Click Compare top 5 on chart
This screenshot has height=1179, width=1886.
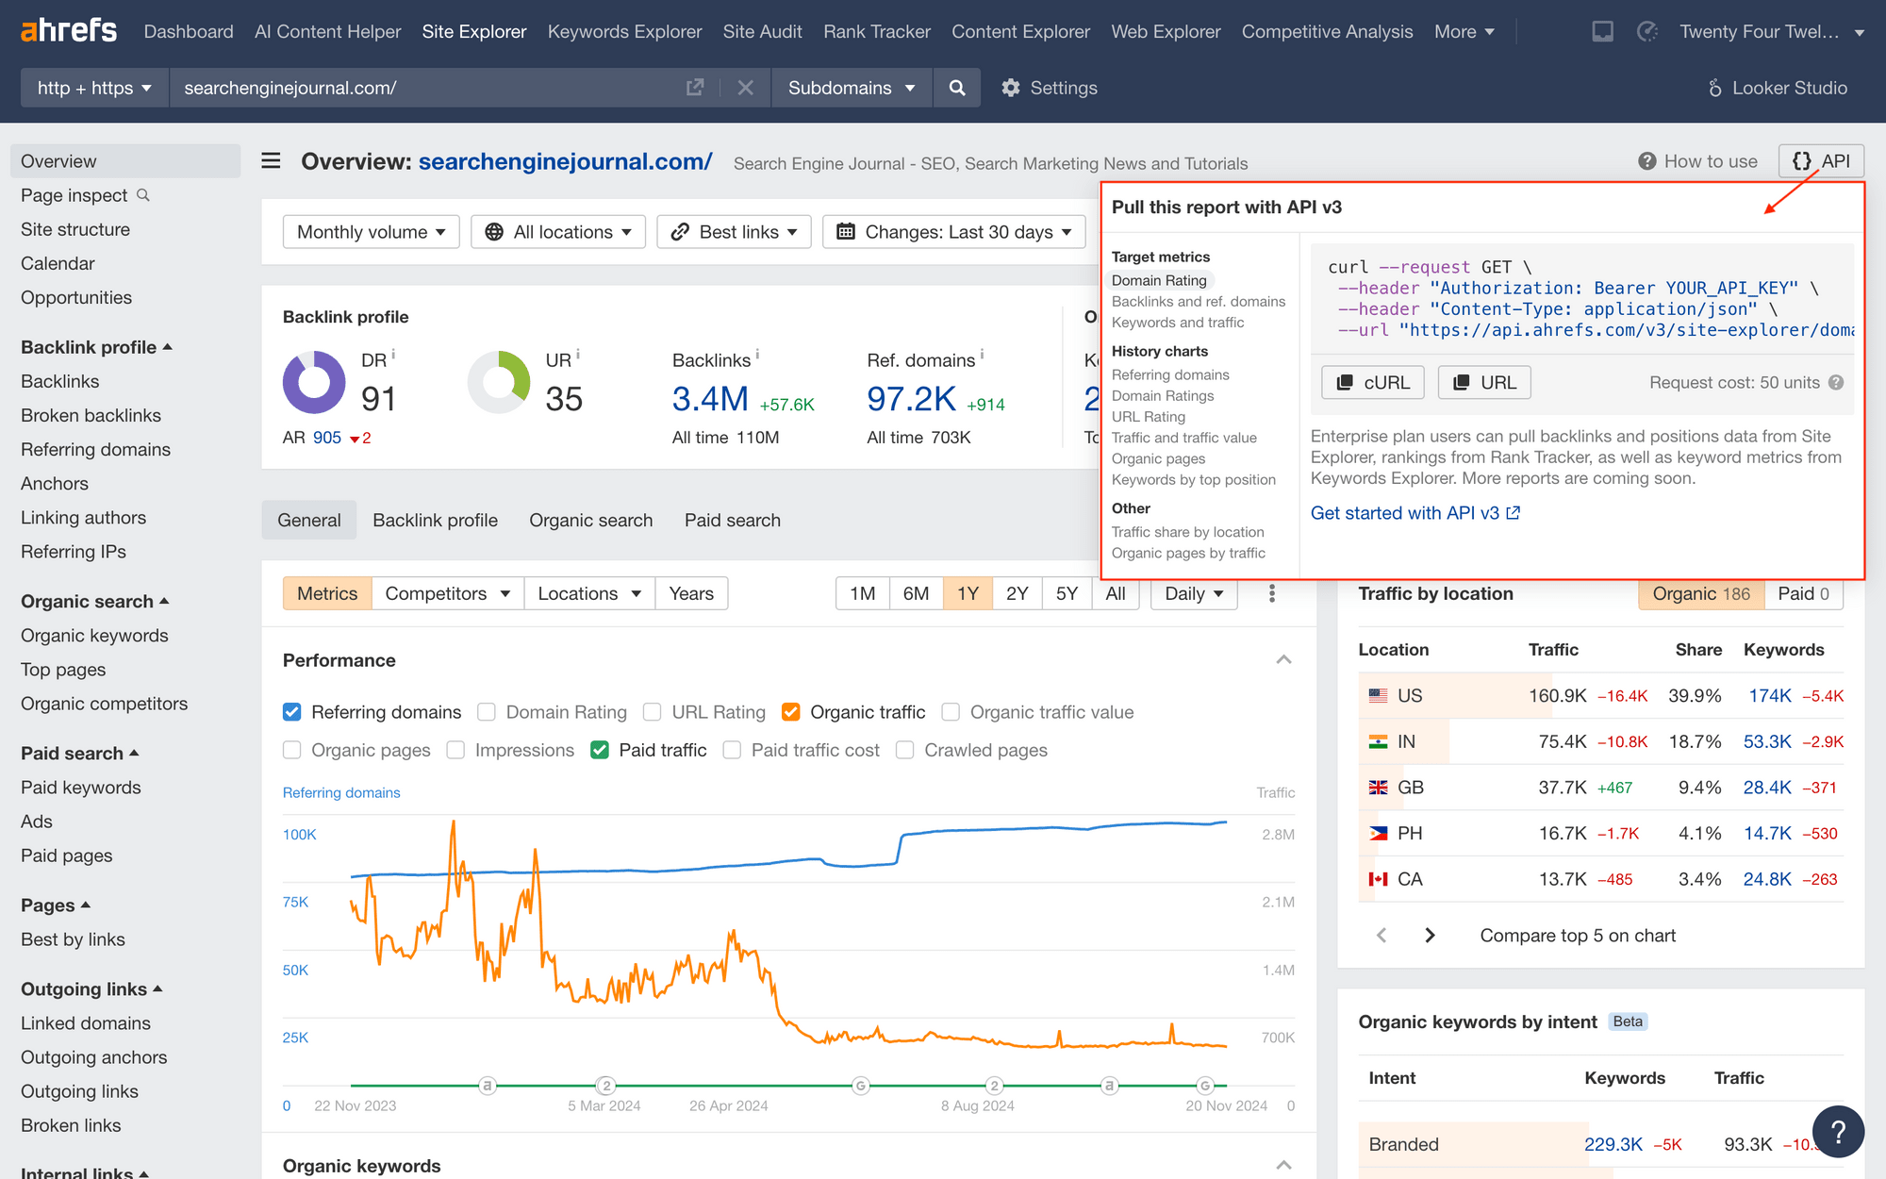pos(1578,936)
